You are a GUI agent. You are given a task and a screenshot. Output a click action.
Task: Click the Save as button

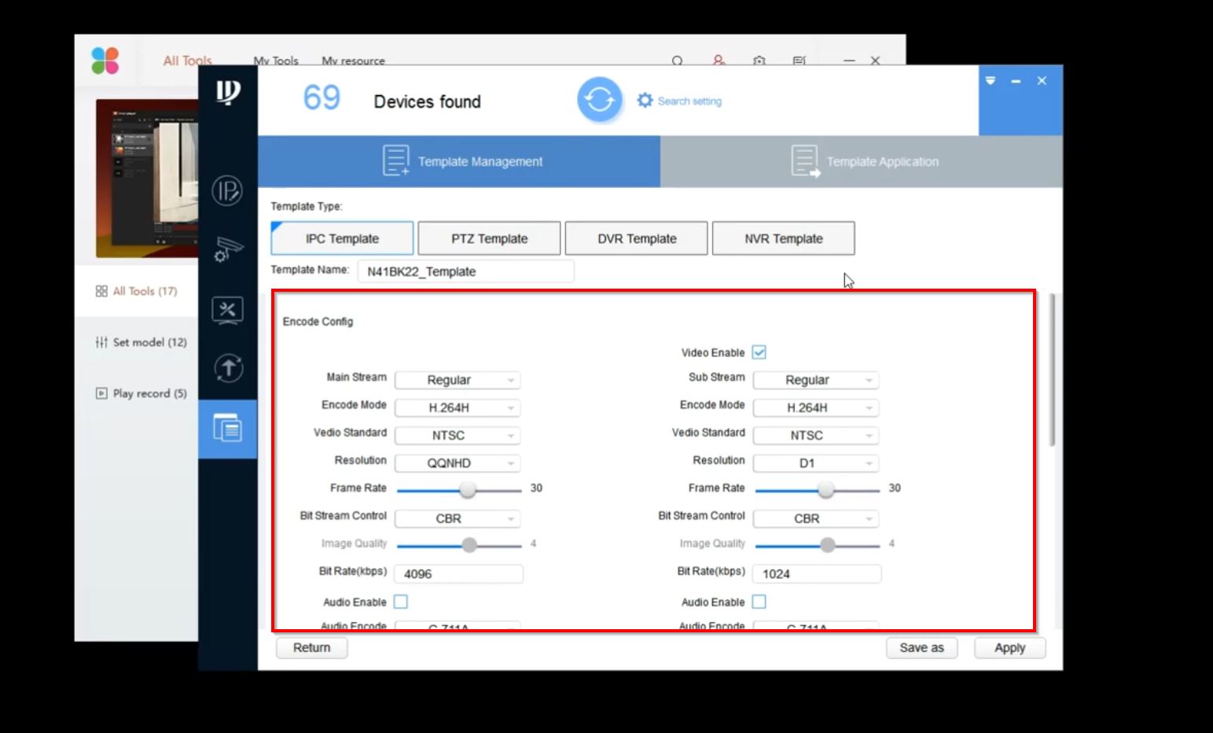921,647
